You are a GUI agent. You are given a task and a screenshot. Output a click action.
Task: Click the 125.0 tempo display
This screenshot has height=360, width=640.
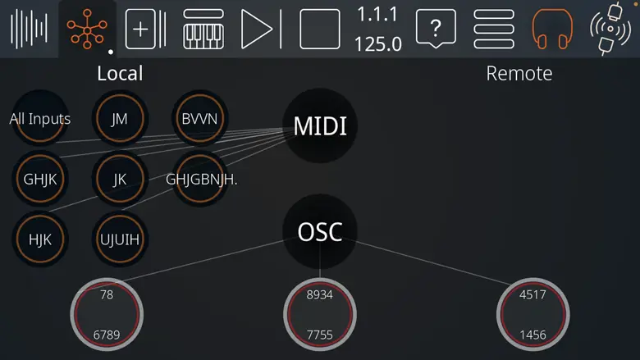pyautogui.click(x=378, y=44)
